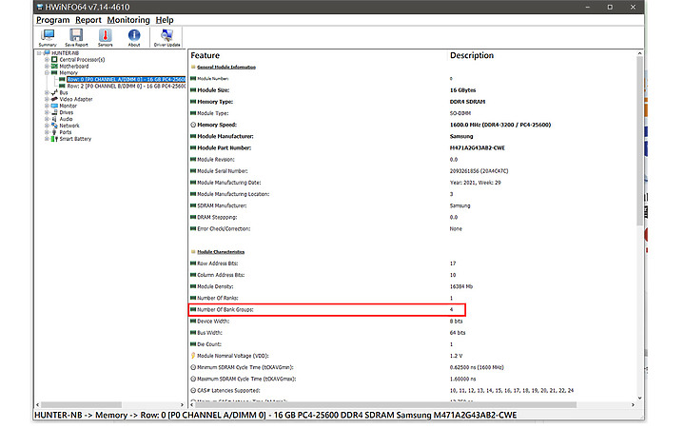Screen dimensions: 685x429
Task: Click the clock icon beside Memory Speed
Action: coord(193,125)
